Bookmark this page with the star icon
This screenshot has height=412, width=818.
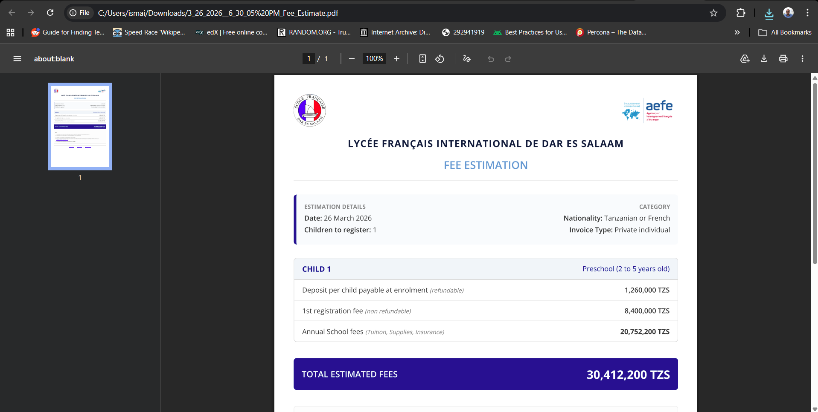713,13
